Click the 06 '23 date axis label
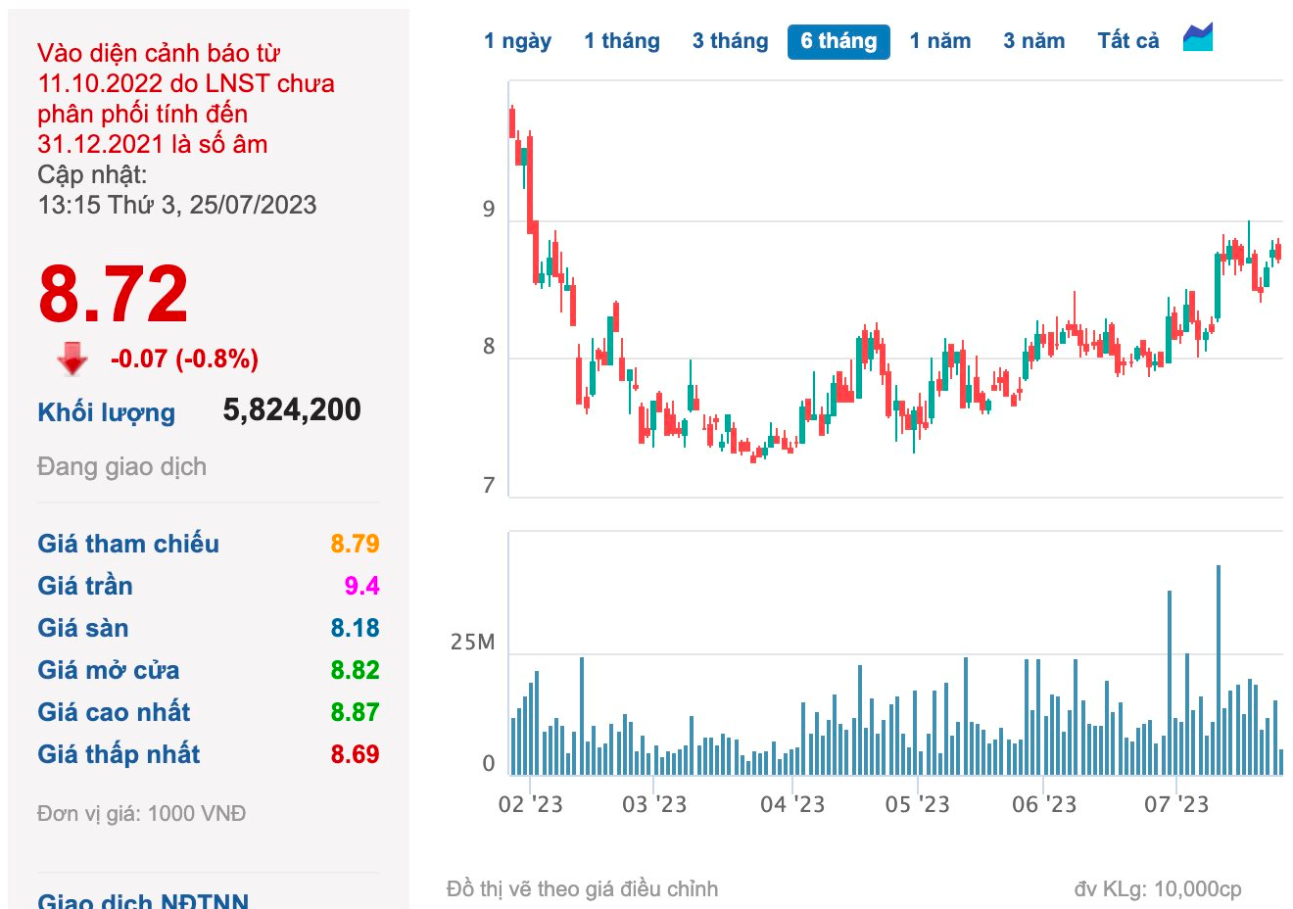 click(1044, 804)
